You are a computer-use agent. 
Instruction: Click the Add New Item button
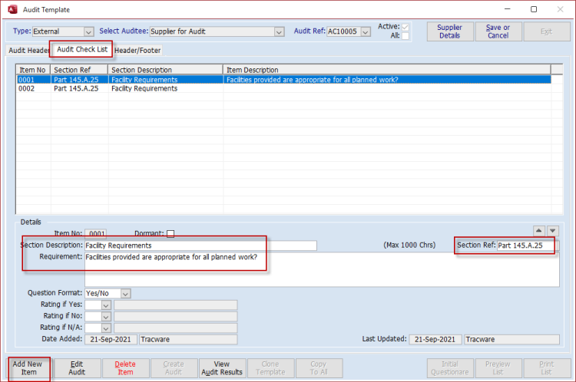28,368
